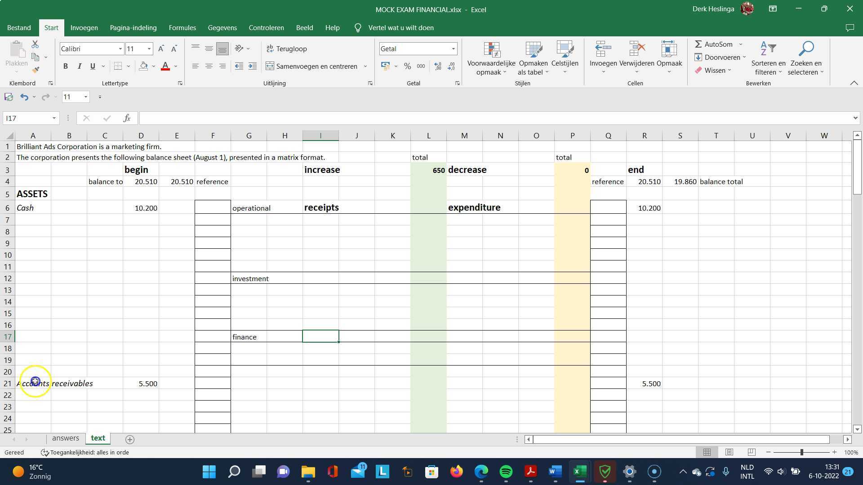This screenshot has height=485, width=863.
Task: Click the Undo arrow in quick access toolbar
Action: [24, 97]
